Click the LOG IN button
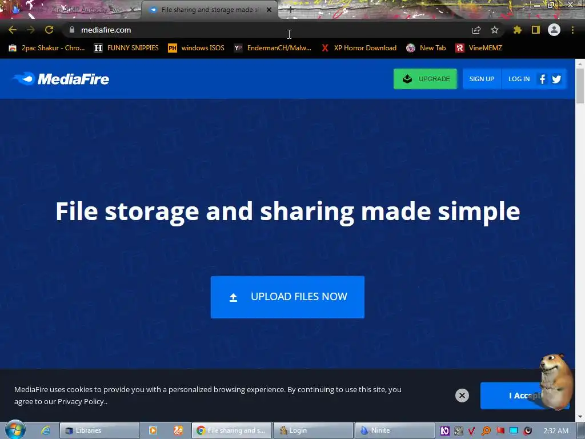 (519, 79)
